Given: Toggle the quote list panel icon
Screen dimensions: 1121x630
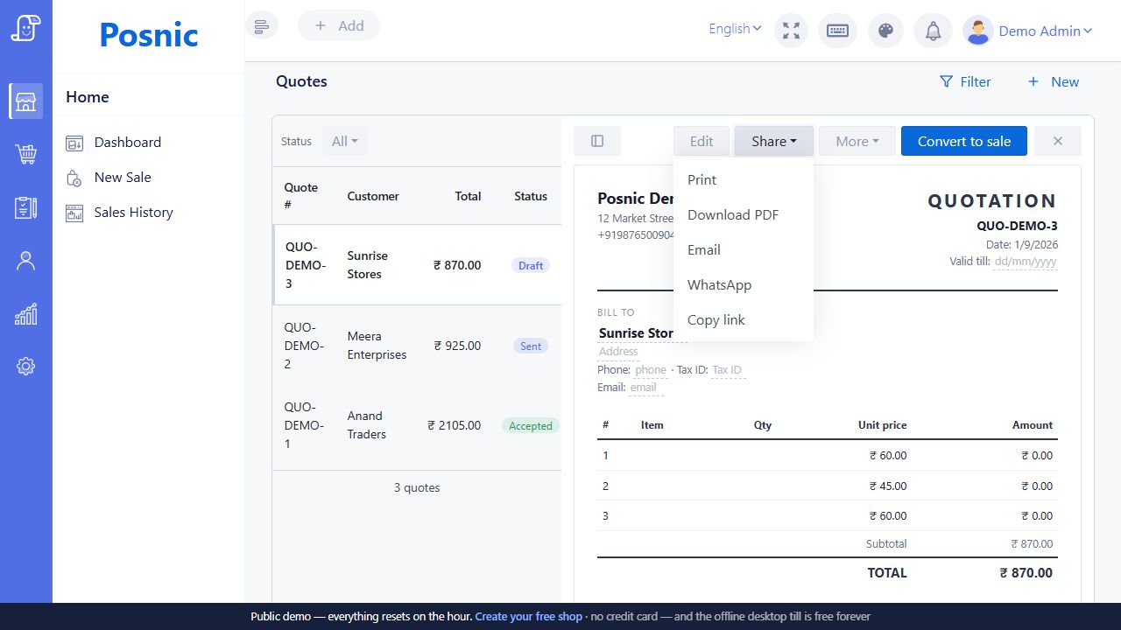Looking at the screenshot, I should pyautogui.click(x=597, y=141).
